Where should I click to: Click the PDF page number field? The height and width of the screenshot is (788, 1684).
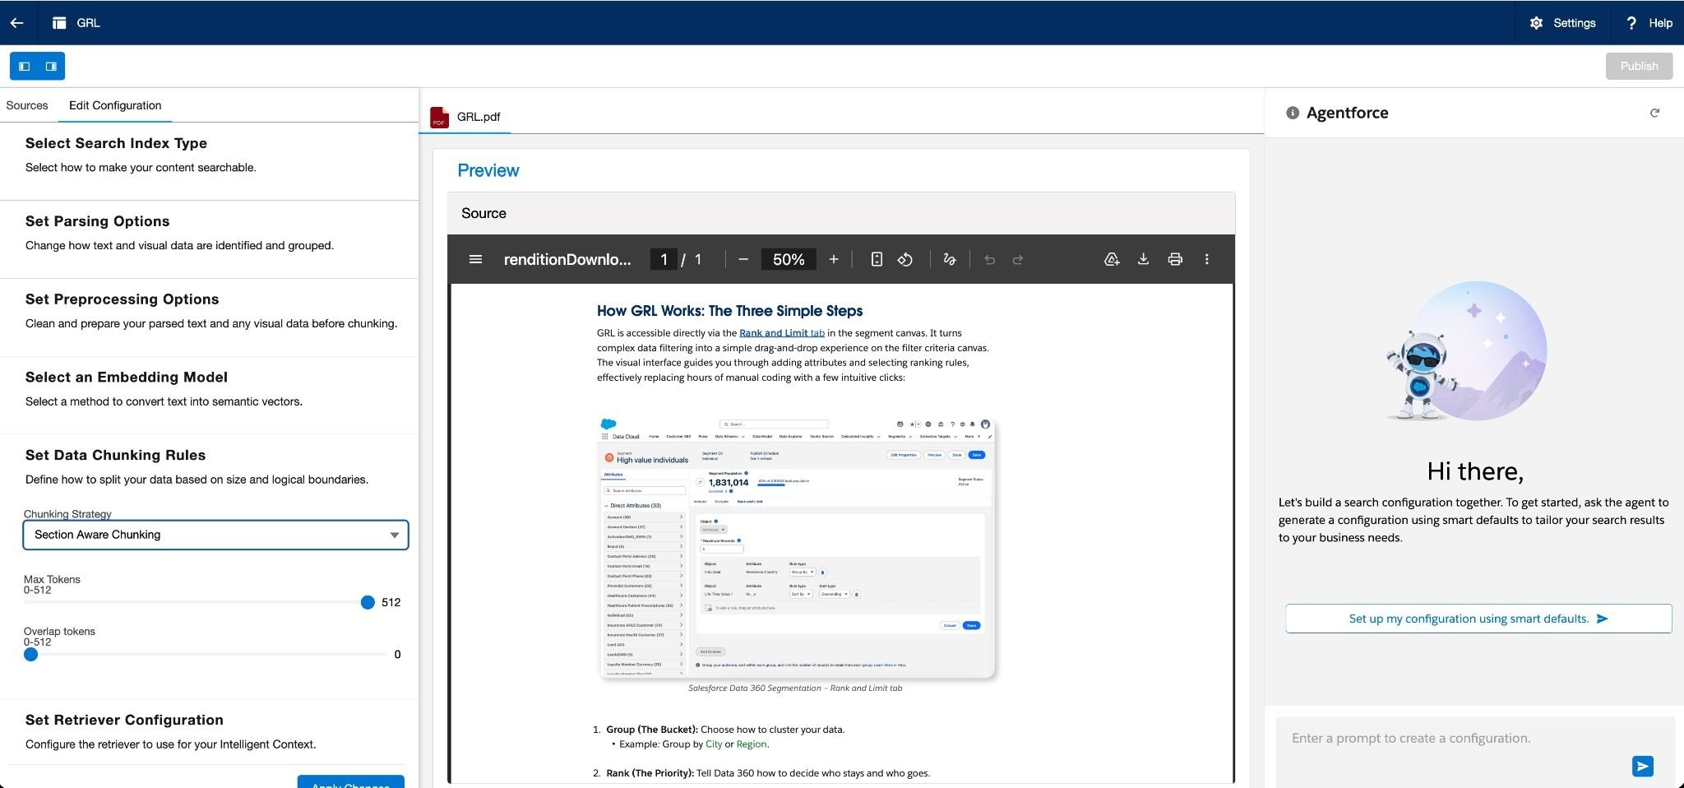664,259
